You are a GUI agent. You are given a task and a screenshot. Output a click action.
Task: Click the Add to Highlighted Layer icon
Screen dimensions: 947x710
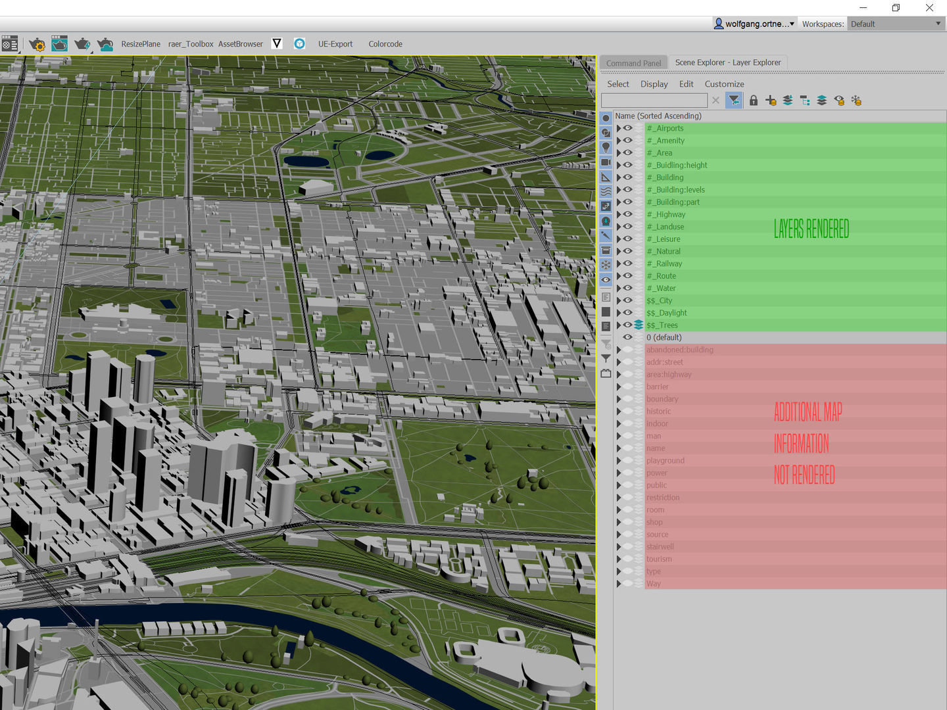[788, 100]
